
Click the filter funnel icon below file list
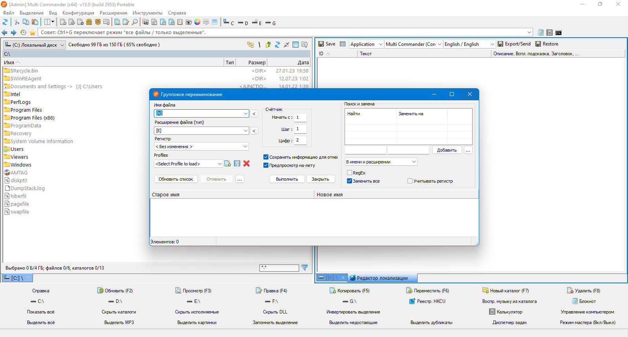coord(305,268)
